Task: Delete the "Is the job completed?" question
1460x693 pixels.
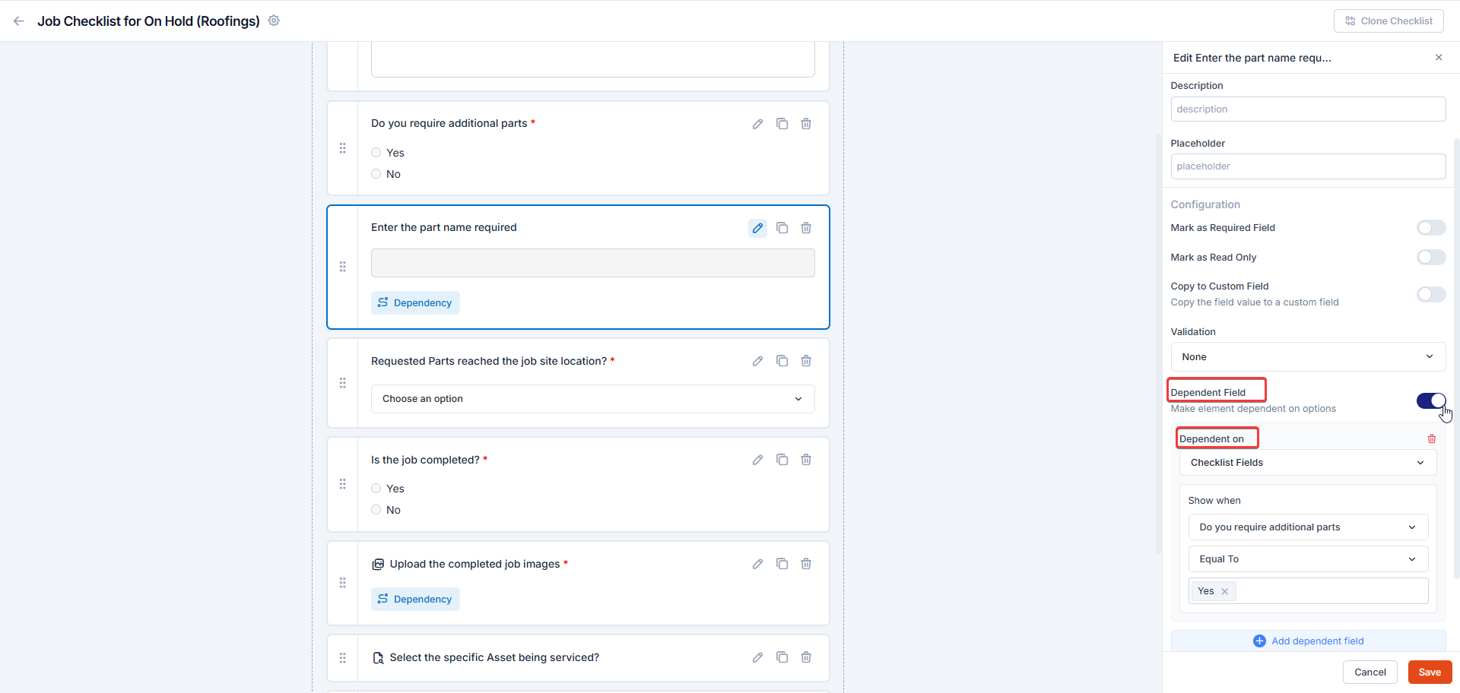Action: coord(805,460)
